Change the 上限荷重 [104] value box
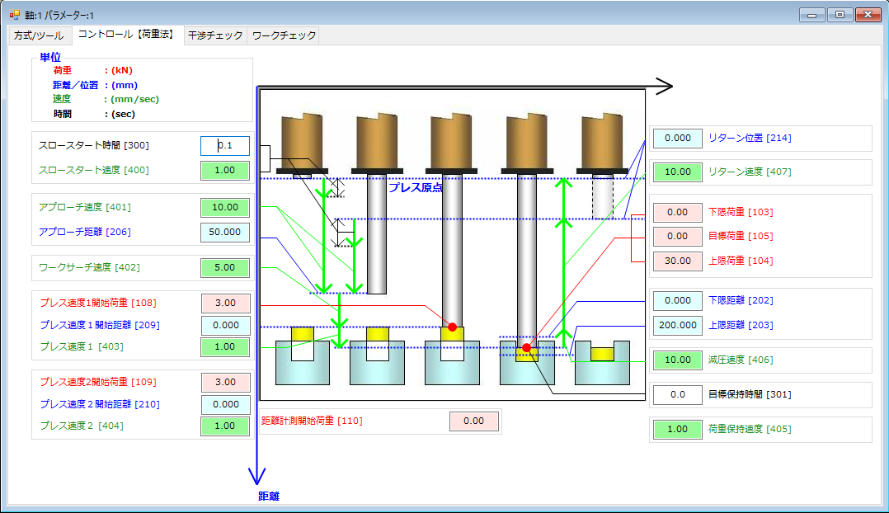This screenshot has height=513, width=889. (x=677, y=261)
